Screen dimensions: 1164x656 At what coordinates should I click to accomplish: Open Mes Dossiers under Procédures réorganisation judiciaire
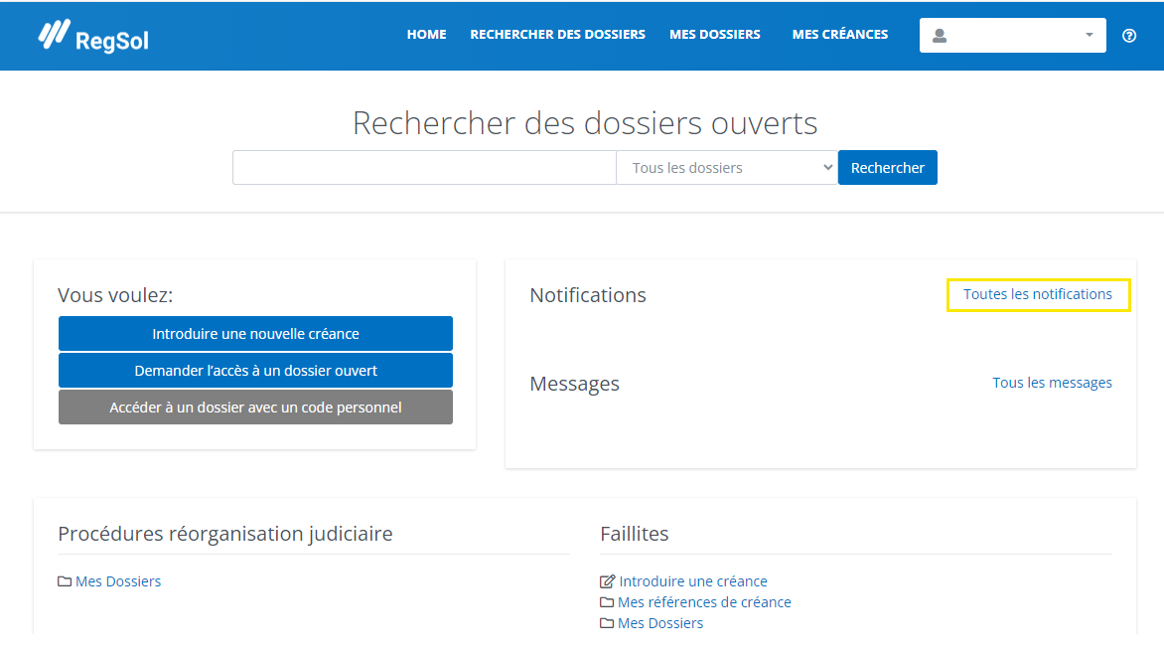[x=118, y=581]
